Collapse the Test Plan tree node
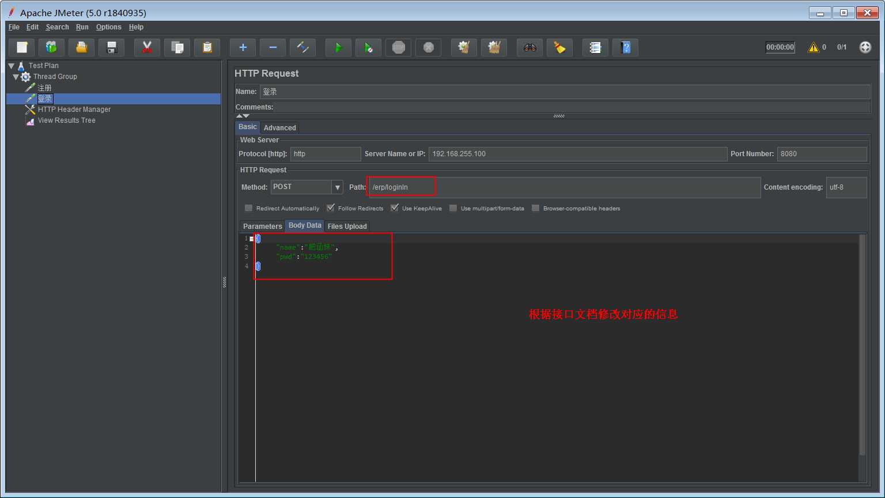Screen dimensions: 885x498 (11, 66)
